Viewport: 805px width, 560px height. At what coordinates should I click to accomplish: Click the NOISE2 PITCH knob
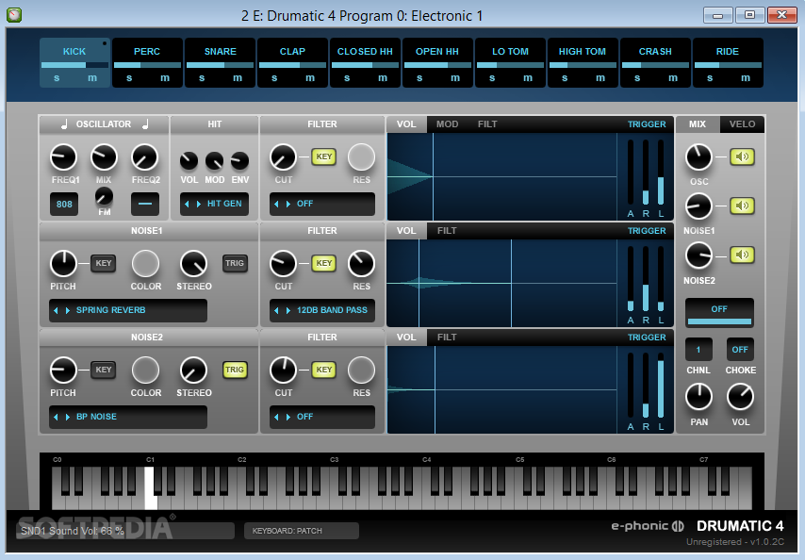[x=63, y=371]
